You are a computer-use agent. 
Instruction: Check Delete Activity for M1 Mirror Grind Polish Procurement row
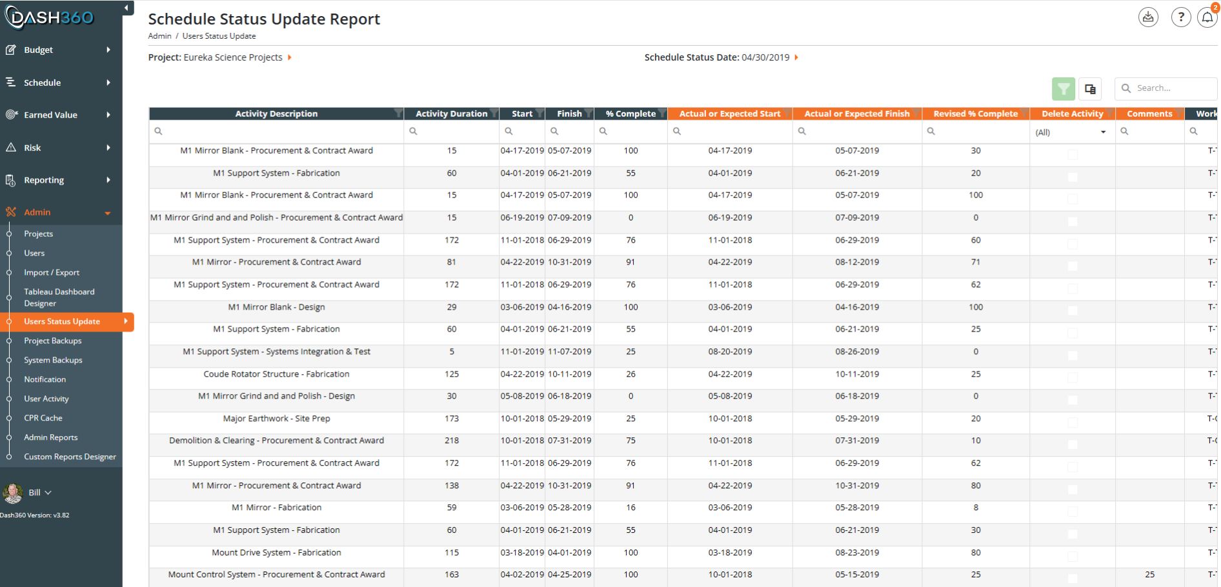pos(1073,221)
